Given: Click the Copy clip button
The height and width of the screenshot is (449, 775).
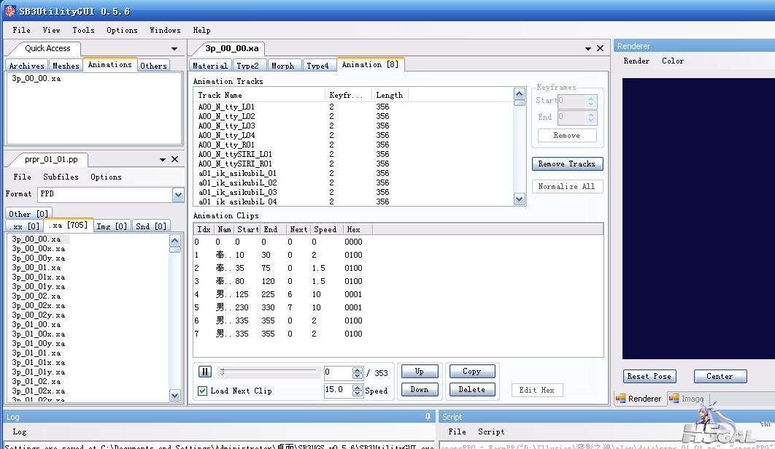Looking at the screenshot, I should coord(471,372).
